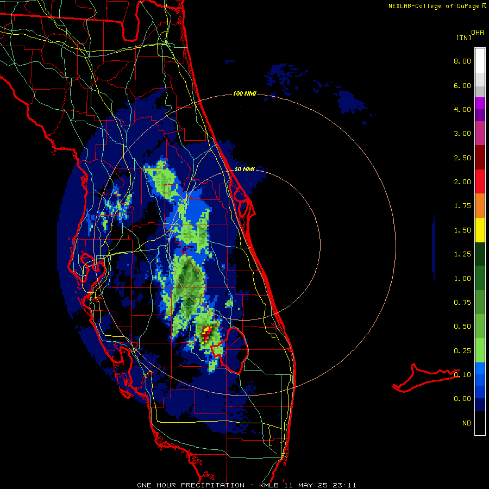The image size is (489, 489).
Task: Click the 100 NMI range ring label
Action: pos(244,93)
